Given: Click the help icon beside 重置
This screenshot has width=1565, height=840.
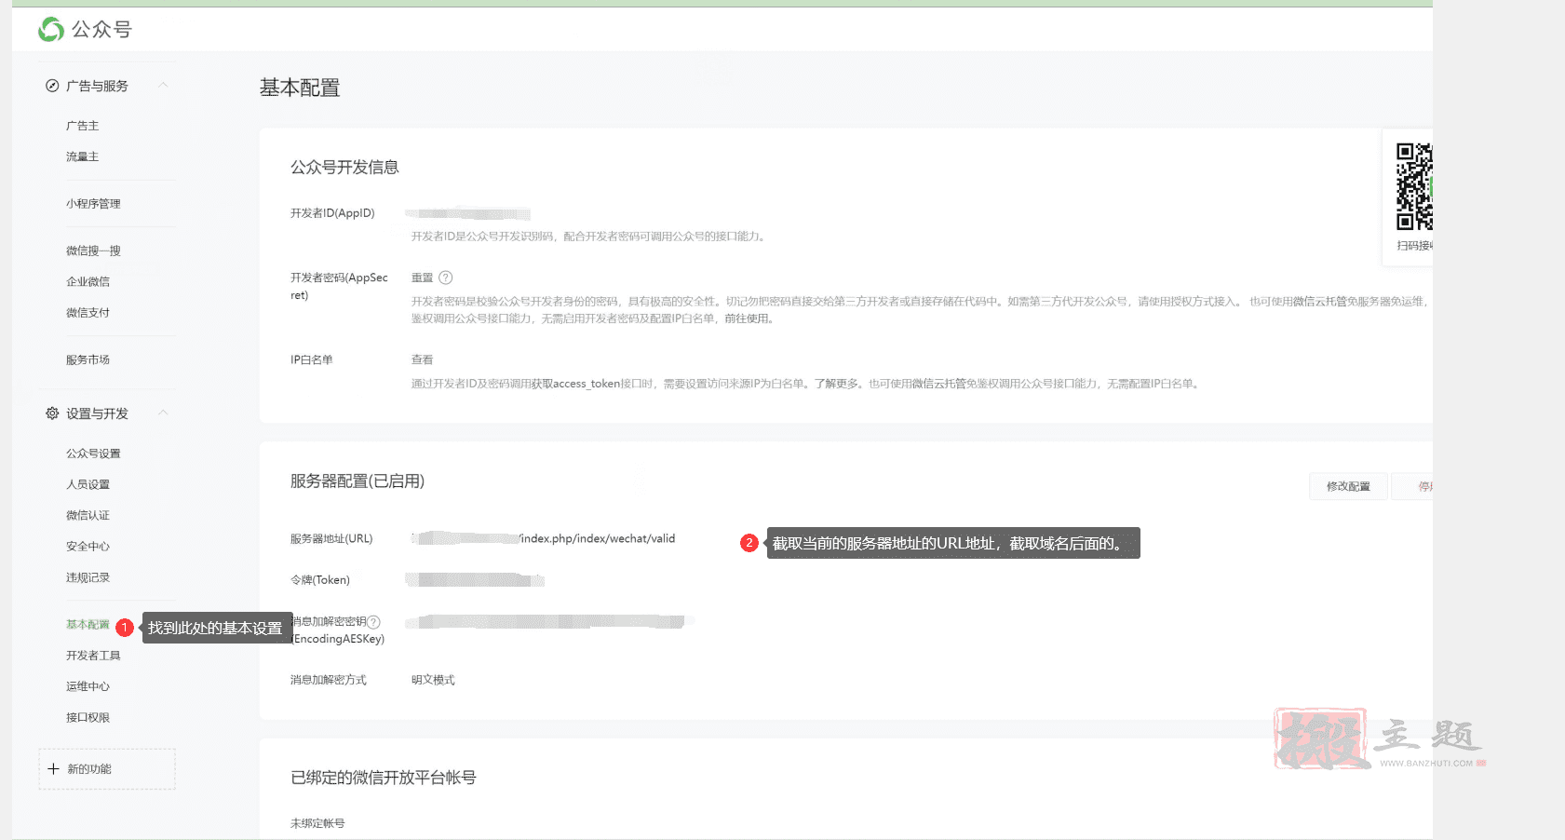Looking at the screenshot, I should (x=446, y=278).
